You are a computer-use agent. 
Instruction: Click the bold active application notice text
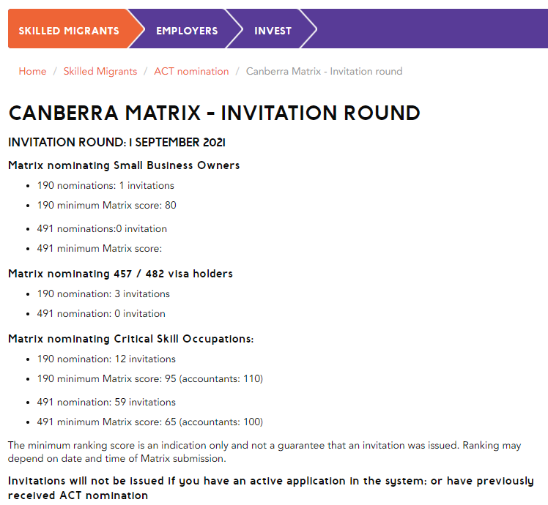pos(271,488)
